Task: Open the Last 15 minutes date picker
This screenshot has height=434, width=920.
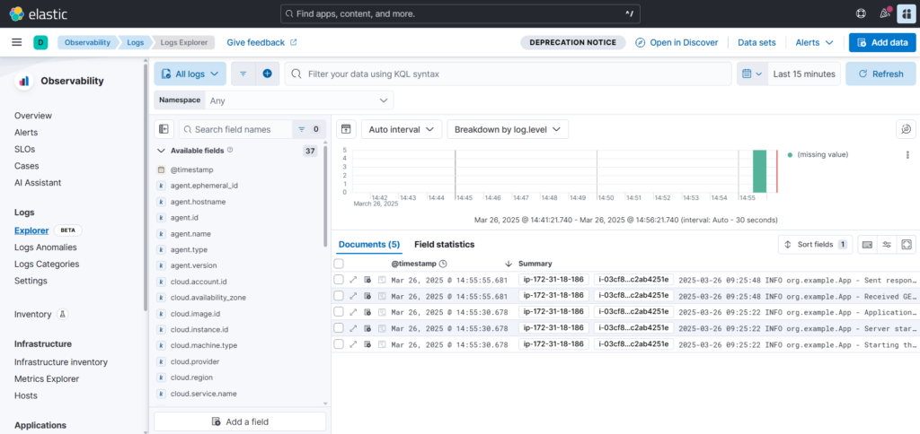Action: (x=804, y=74)
